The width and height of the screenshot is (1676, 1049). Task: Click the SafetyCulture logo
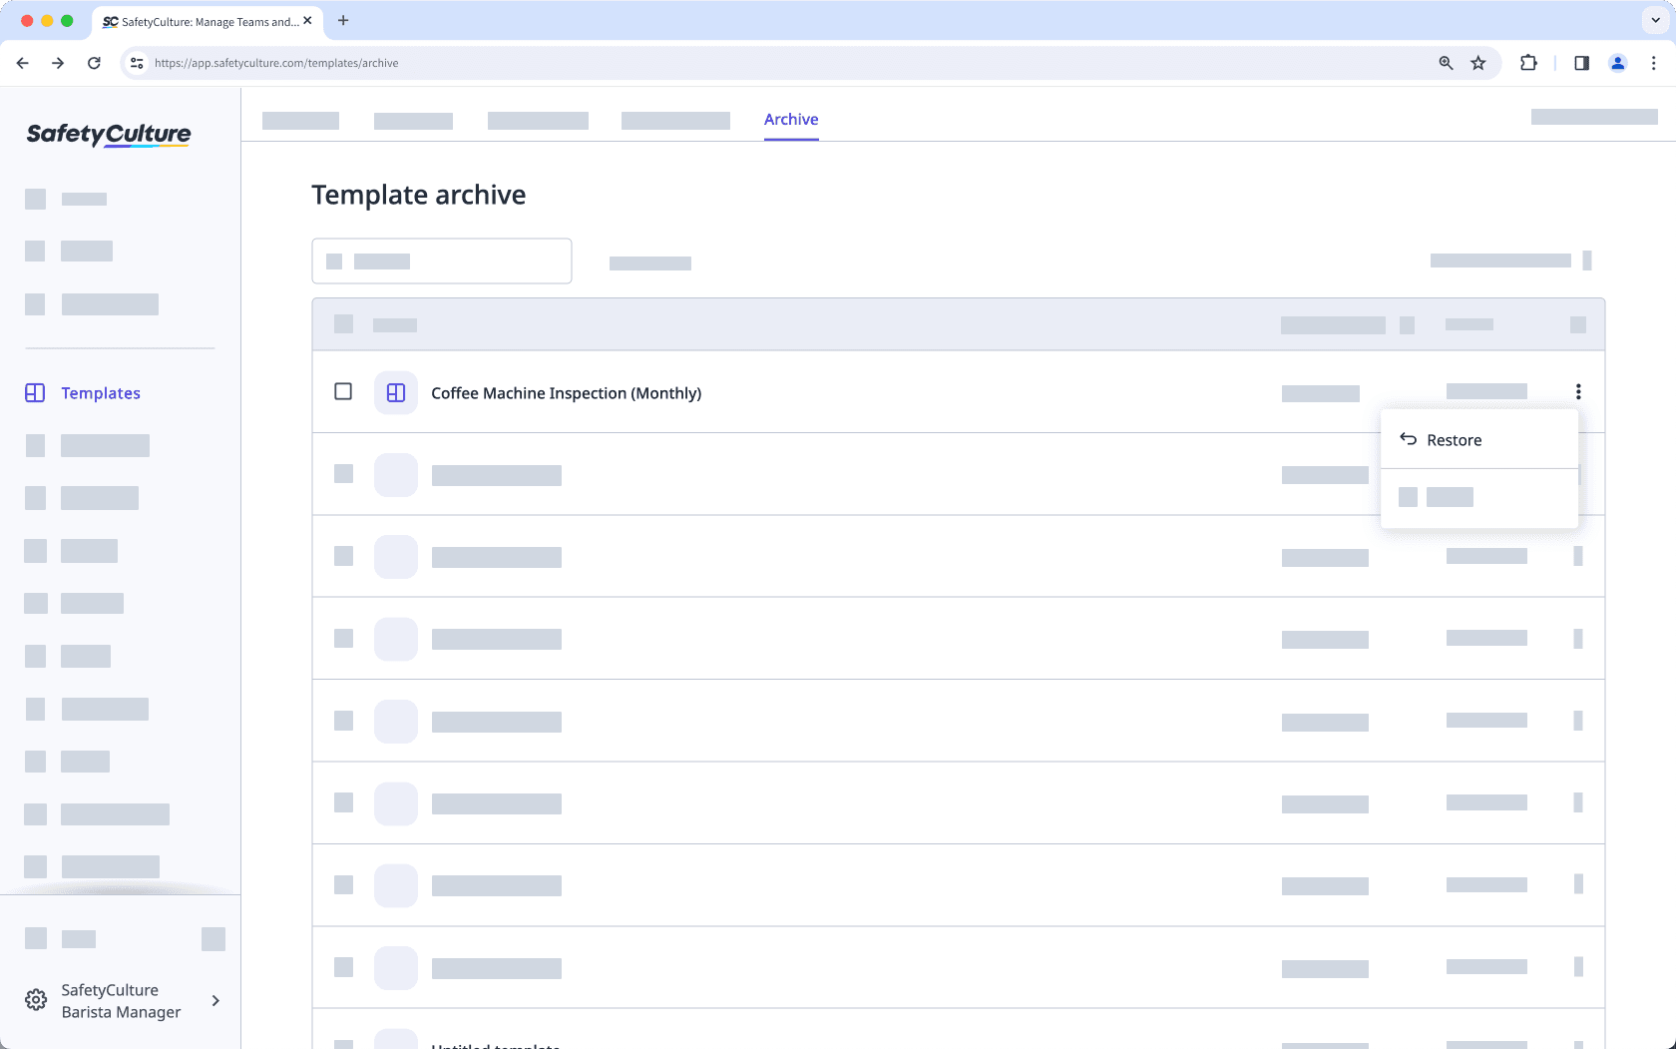(108, 134)
